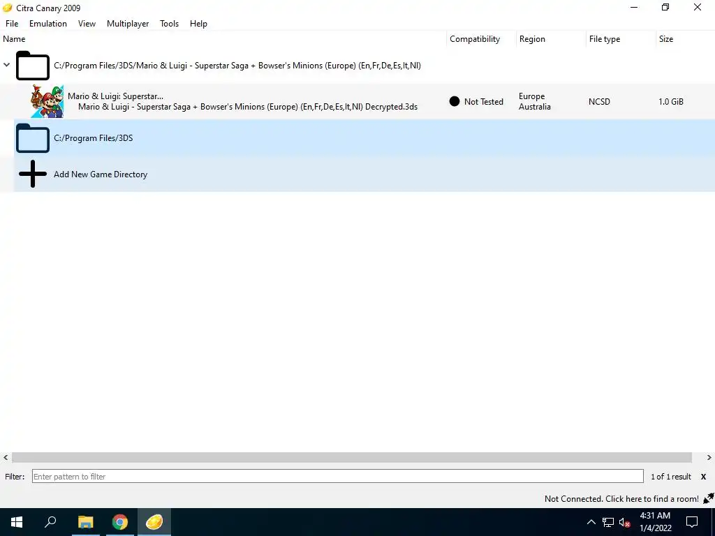Open the Tools menu

click(169, 24)
